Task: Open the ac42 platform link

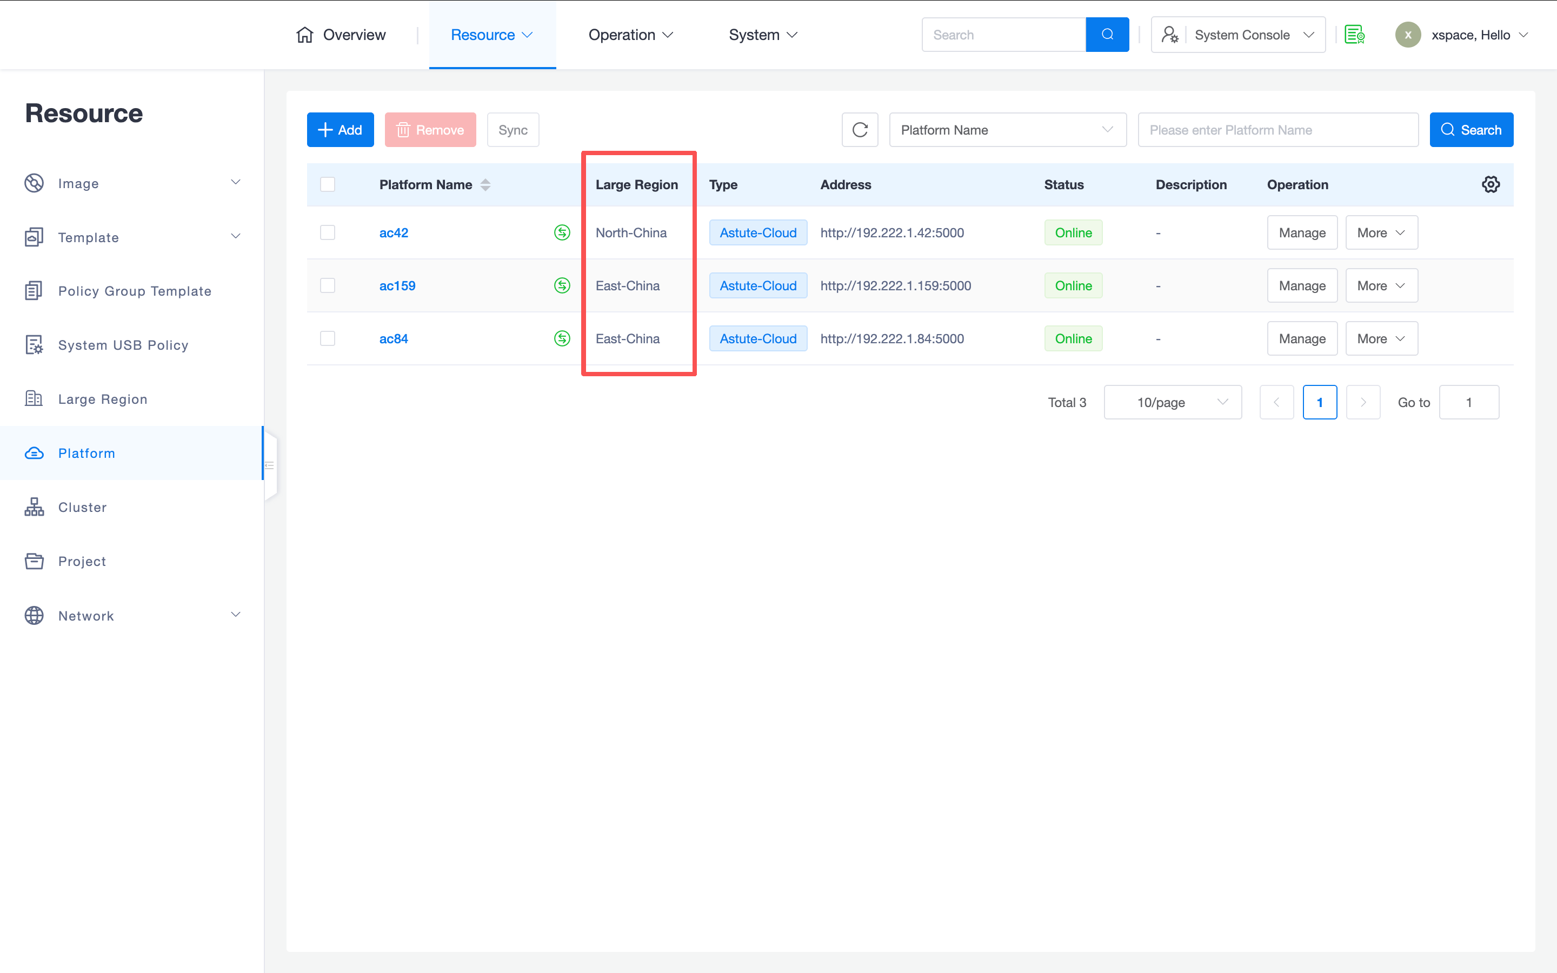Action: (x=393, y=233)
